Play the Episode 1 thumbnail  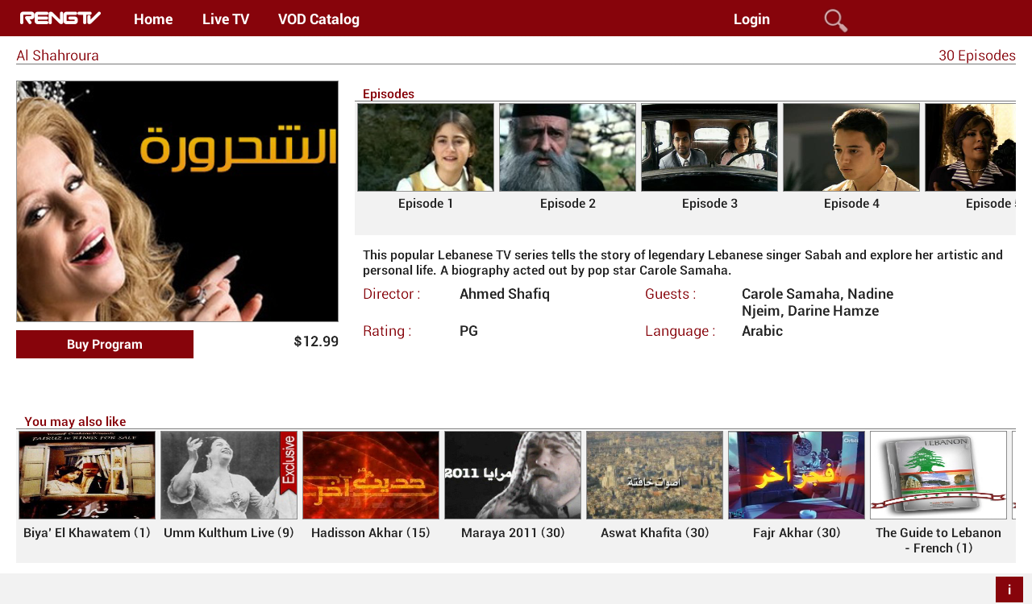click(426, 147)
